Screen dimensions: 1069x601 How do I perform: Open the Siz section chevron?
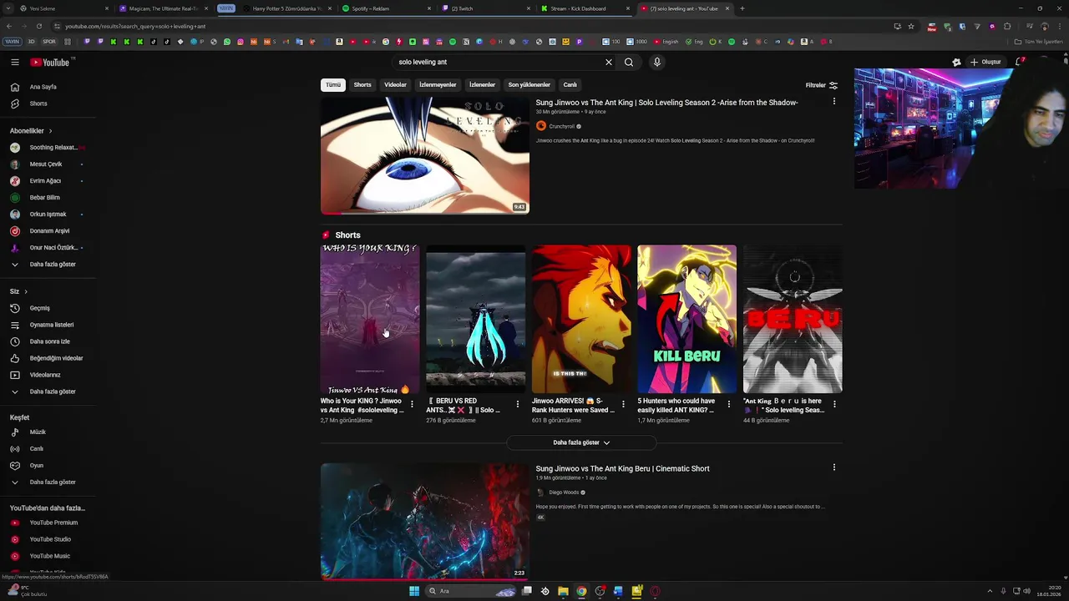26,291
